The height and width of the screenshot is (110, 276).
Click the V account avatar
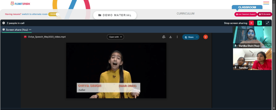206,37
